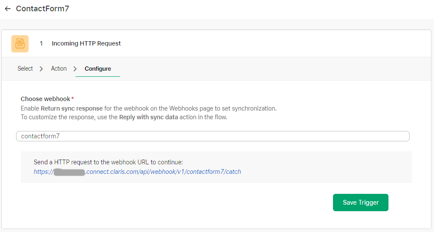The image size is (434, 232).
Task: Save the trigger with Save Trigger
Action: (x=361, y=203)
